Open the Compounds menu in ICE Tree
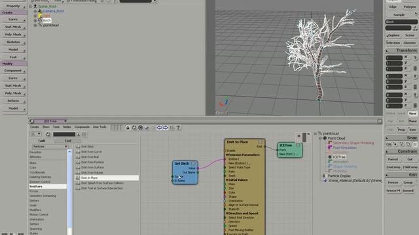This screenshot has width=419, height=235. (x=82, y=127)
